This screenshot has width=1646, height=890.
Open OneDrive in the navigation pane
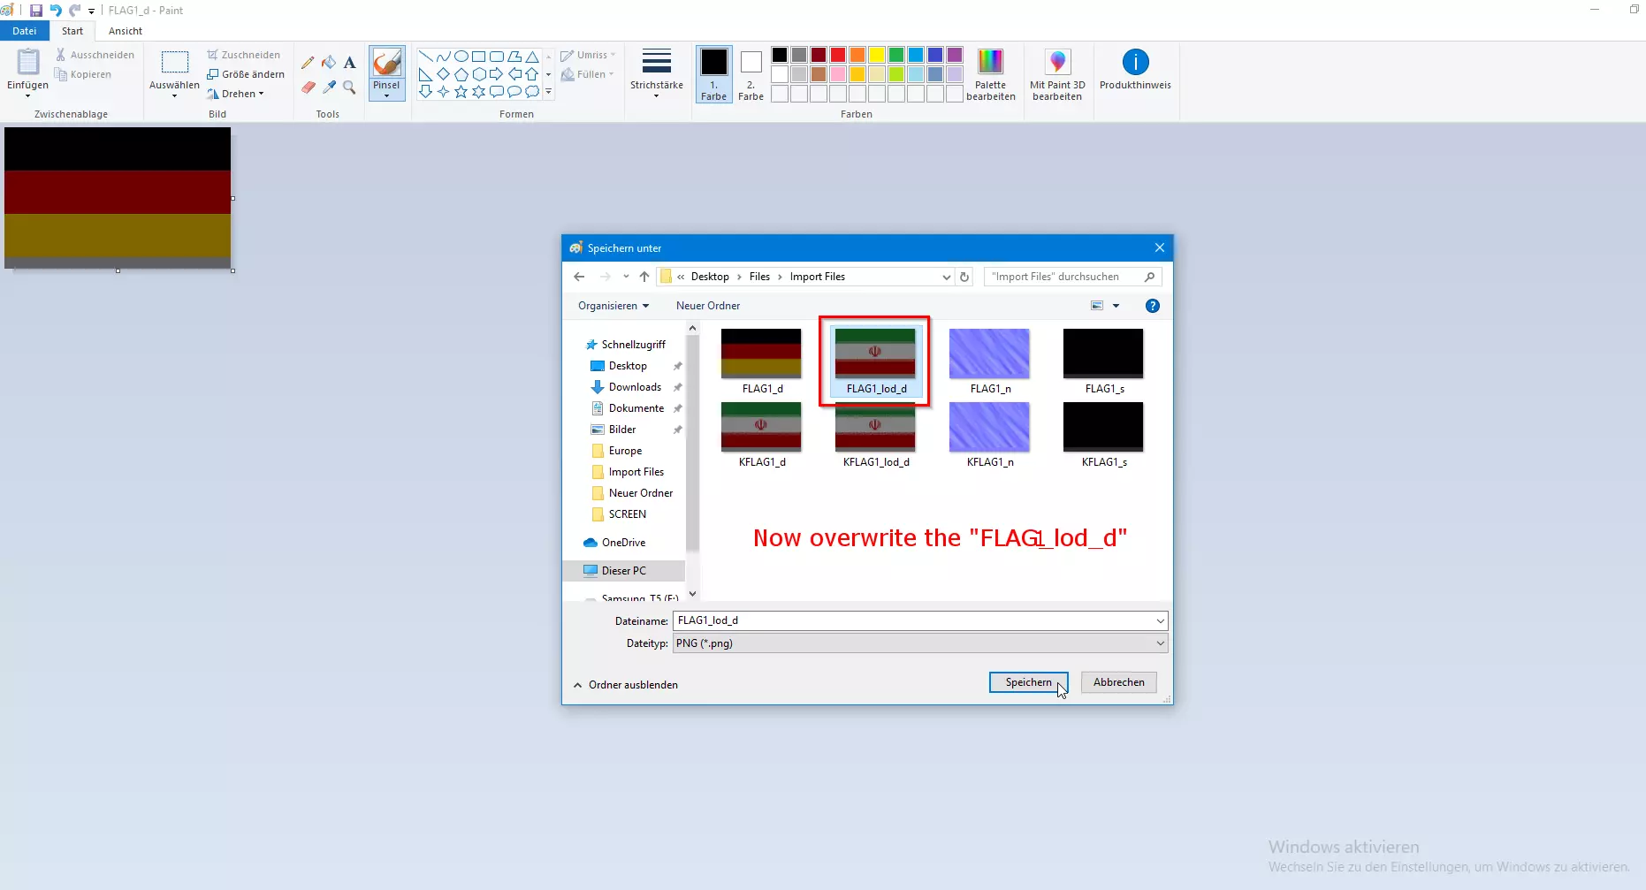pyautogui.click(x=623, y=543)
